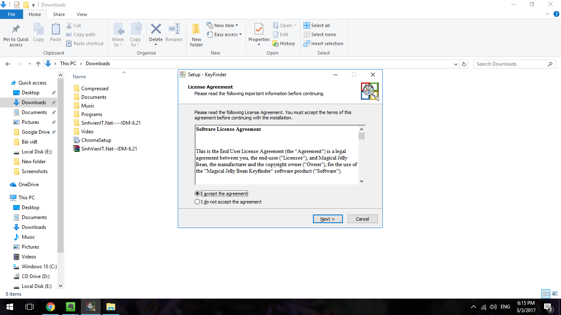Choose Paste shortcut in the ribbon
This screenshot has width=561, height=315.
[85, 43]
